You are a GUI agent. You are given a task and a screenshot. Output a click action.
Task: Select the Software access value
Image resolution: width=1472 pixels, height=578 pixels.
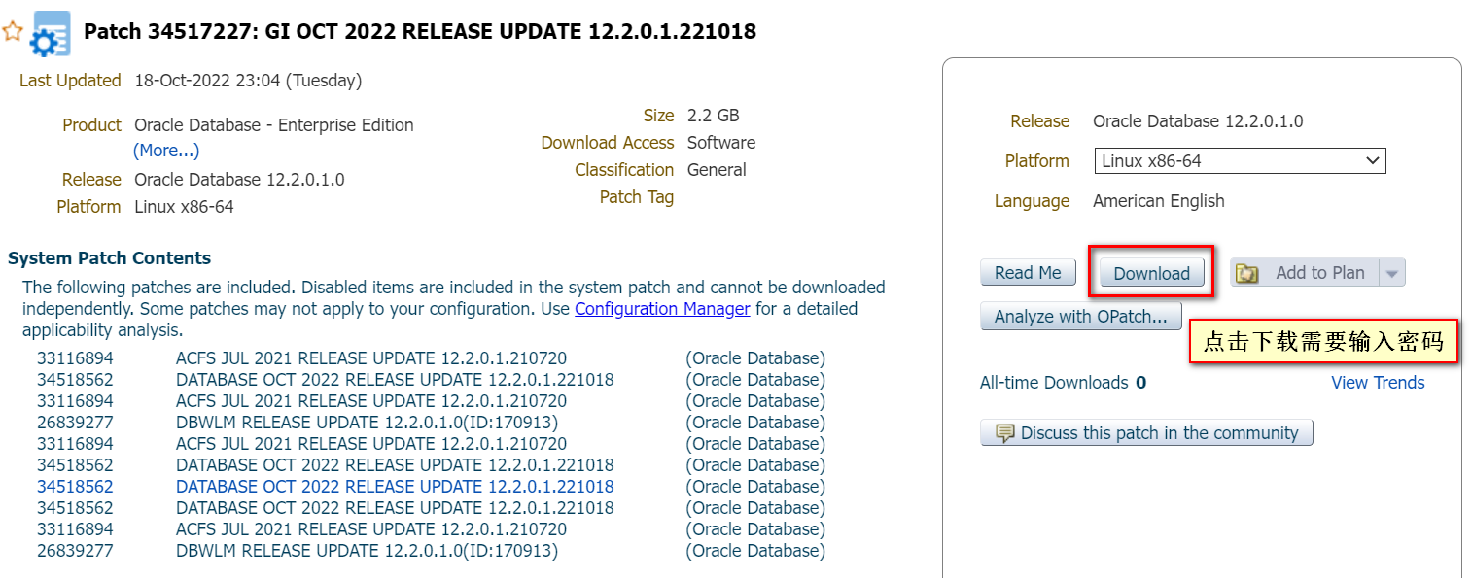click(721, 143)
